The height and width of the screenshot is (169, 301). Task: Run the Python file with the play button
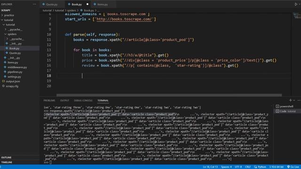coord(296,4)
